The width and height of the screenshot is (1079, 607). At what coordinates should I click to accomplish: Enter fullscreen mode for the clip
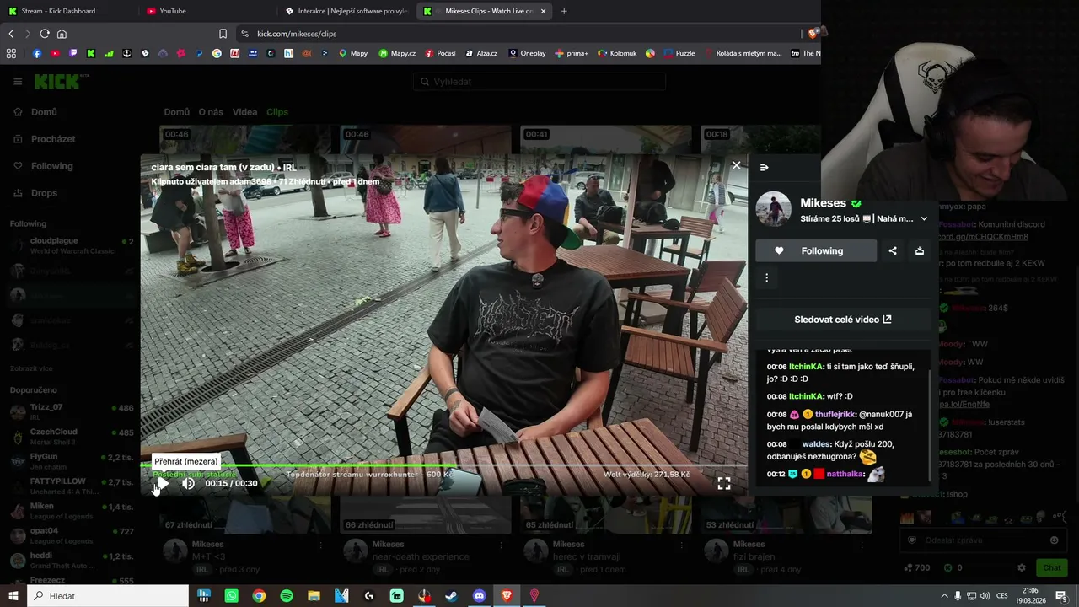click(724, 484)
